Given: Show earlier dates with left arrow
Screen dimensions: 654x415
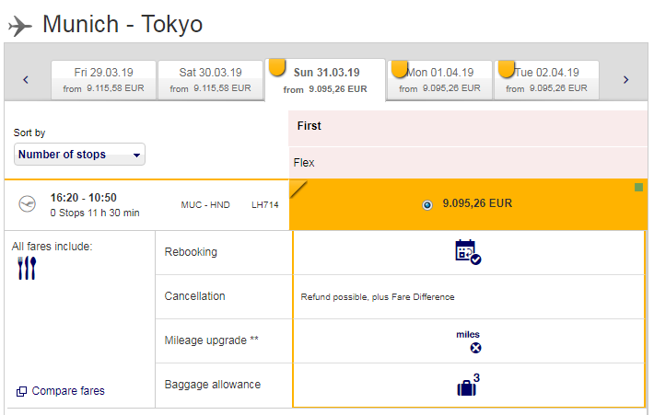Looking at the screenshot, I should [26, 80].
